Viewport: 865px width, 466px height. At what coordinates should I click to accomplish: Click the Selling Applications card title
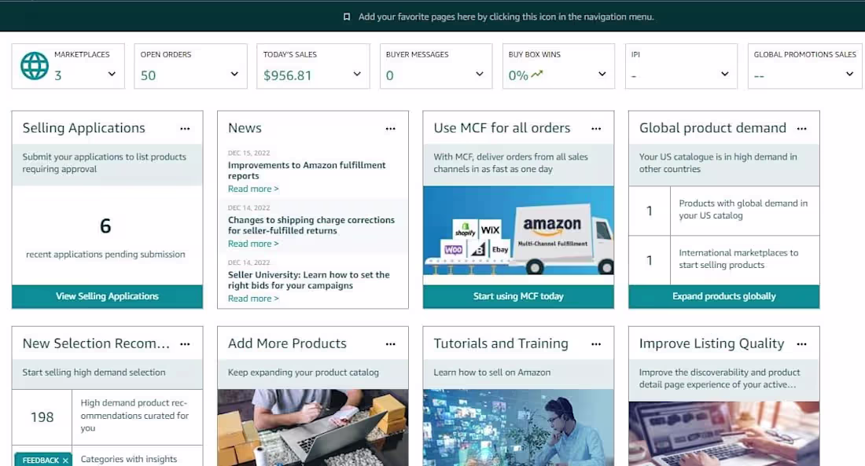(84, 128)
